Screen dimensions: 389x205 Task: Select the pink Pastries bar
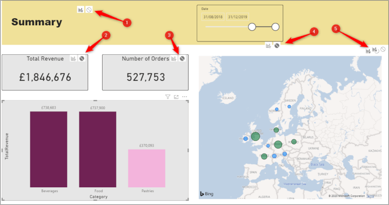146,168
